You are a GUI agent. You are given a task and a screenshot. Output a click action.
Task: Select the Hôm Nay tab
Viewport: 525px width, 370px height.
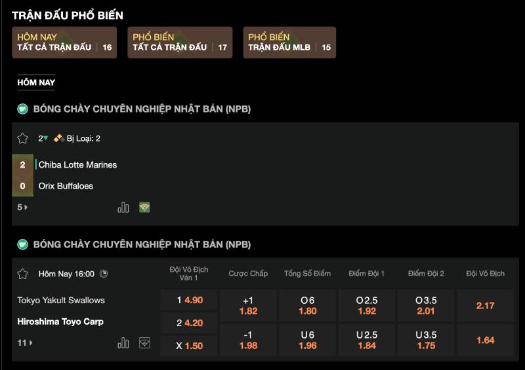click(36, 83)
